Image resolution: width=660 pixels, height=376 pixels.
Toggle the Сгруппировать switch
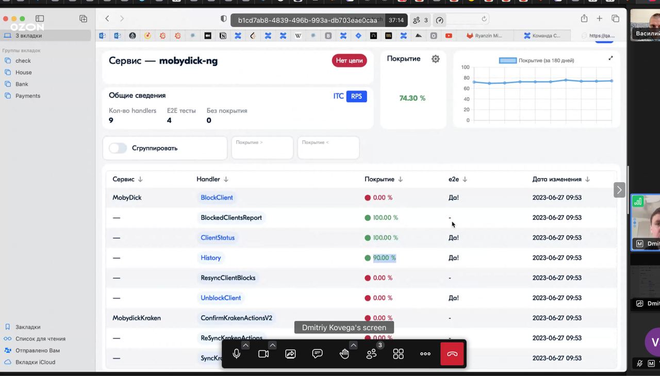click(118, 148)
